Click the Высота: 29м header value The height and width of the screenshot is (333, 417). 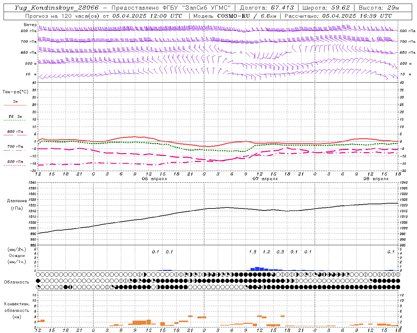pyautogui.click(x=379, y=8)
